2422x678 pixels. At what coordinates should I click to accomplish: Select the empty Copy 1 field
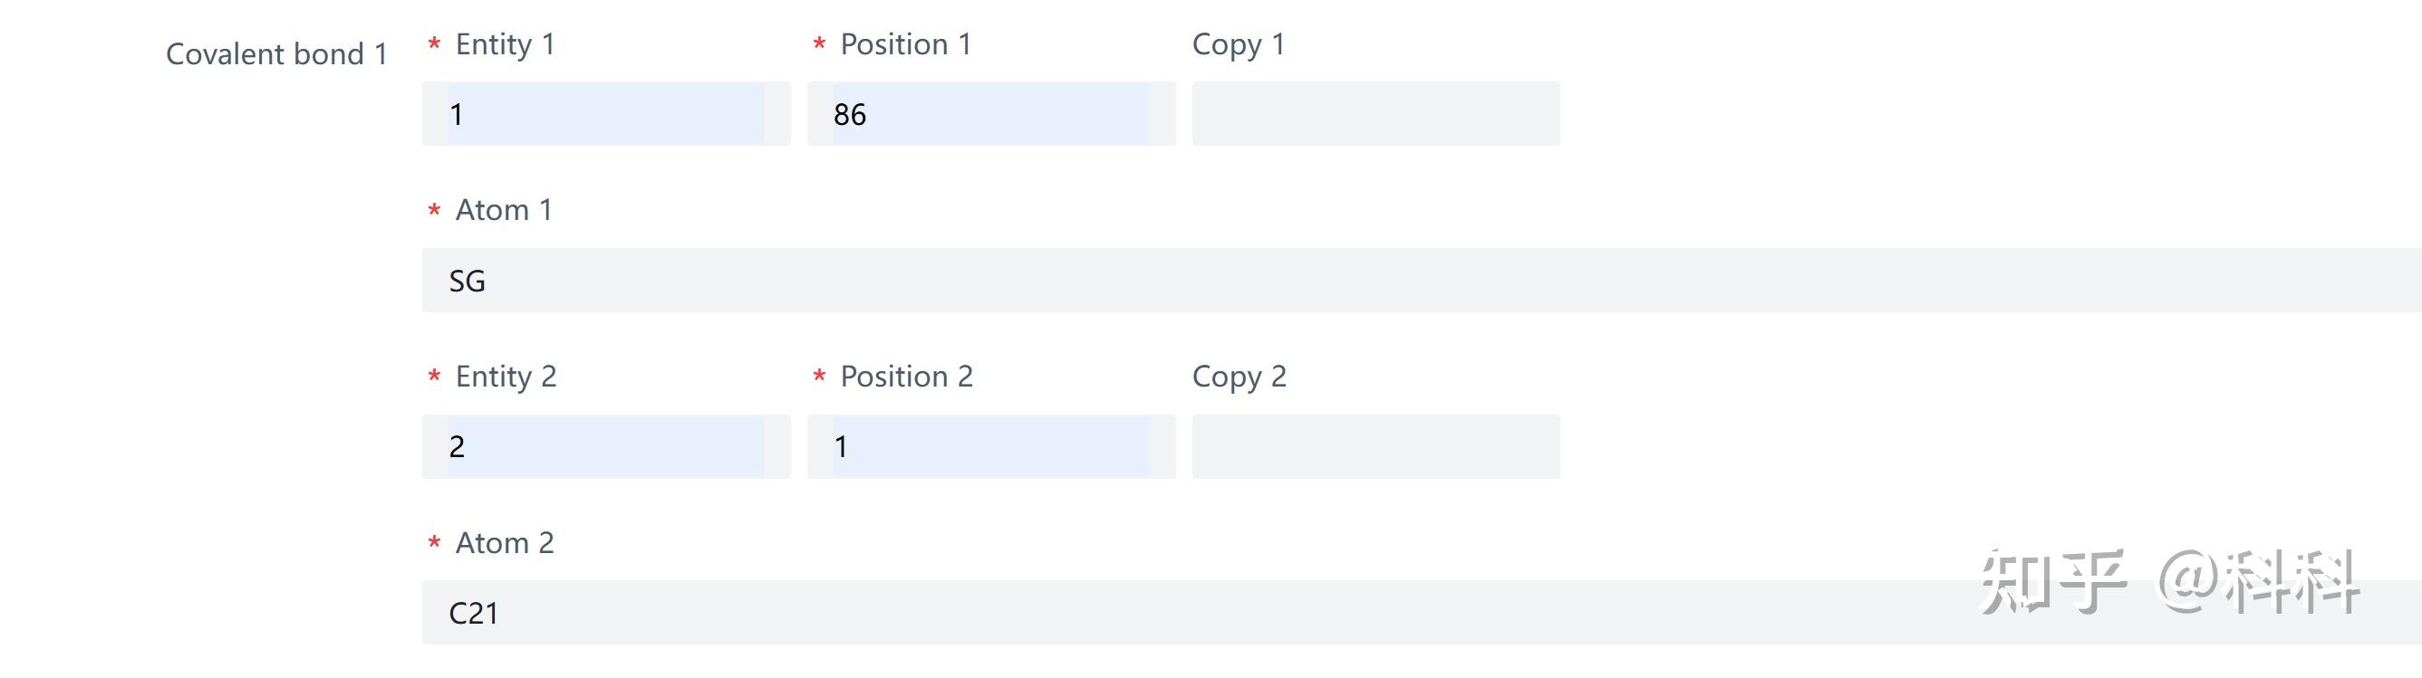(x=1375, y=114)
